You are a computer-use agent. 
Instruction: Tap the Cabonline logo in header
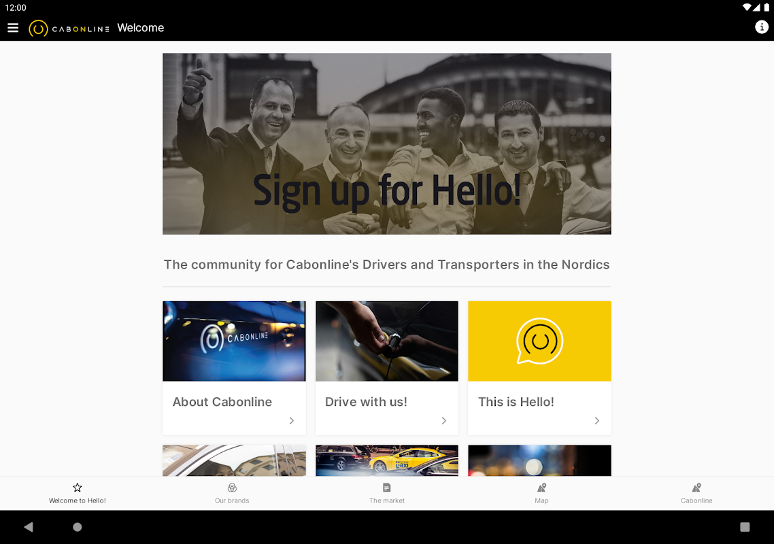(x=69, y=29)
